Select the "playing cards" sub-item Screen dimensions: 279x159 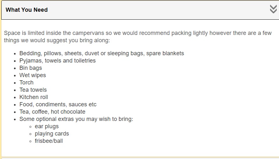click(x=52, y=134)
